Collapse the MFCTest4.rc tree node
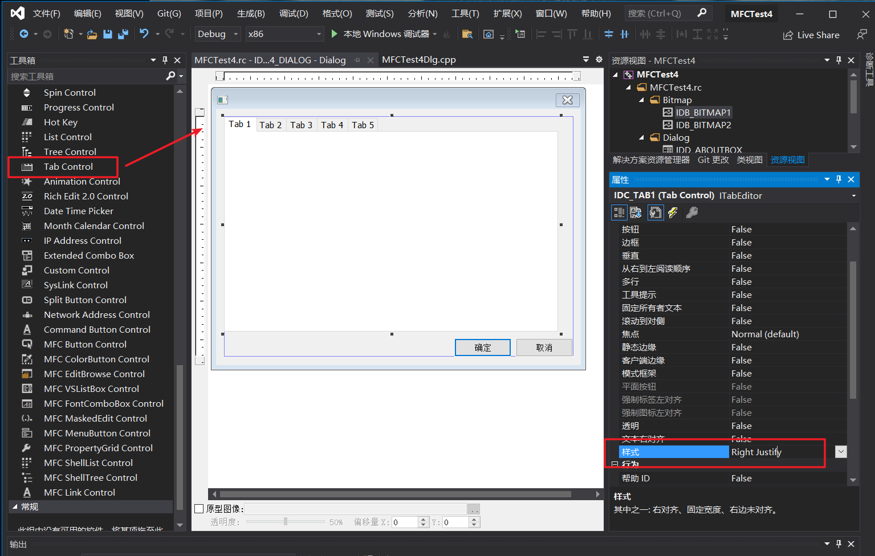 point(629,88)
